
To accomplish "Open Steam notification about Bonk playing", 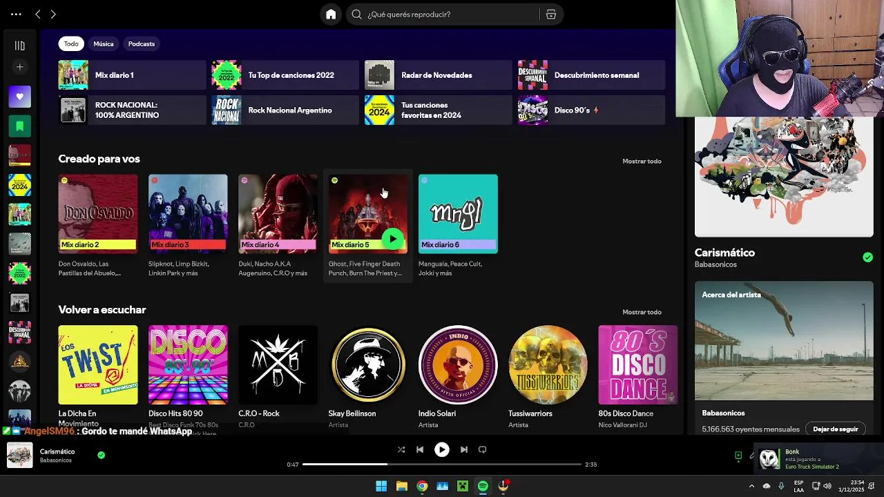I will pyautogui.click(x=818, y=459).
